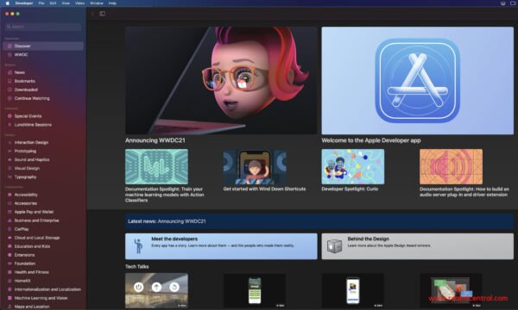Open Get started with Wind Down Shortcuts thumbnail
518x310 pixels.
coord(255,167)
